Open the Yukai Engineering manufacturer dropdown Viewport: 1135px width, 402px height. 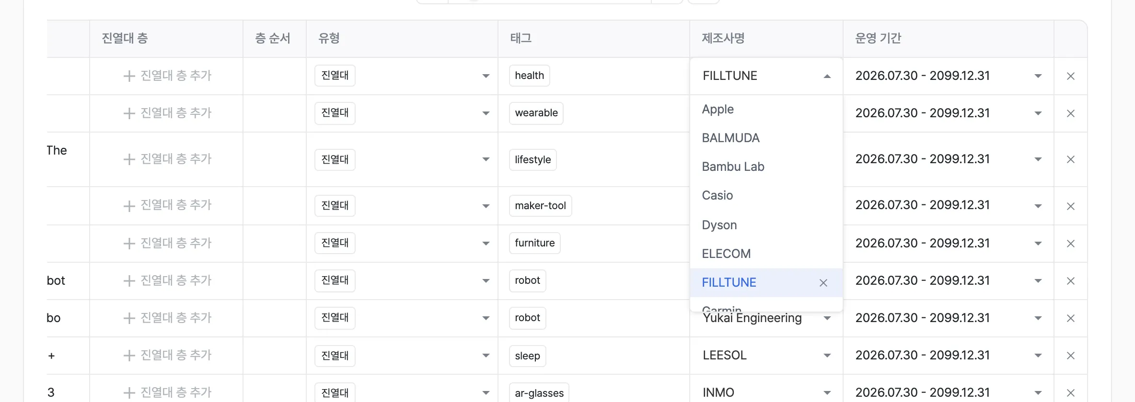[x=827, y=318]
